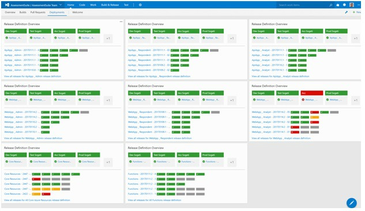Click the Visual Studio Team Services logo
Viewport: 365px width, 211px height.
[x=7, y=5]
